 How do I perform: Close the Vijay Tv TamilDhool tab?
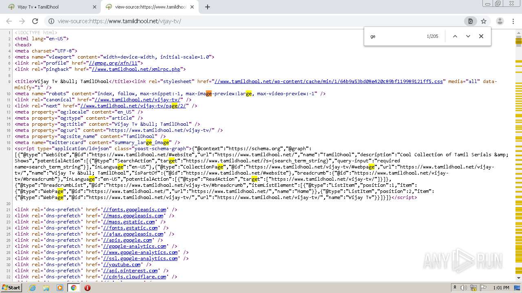click(x=94, y=7)
